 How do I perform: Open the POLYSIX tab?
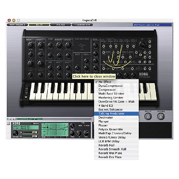pyautogui.click(x=61, y=25)
